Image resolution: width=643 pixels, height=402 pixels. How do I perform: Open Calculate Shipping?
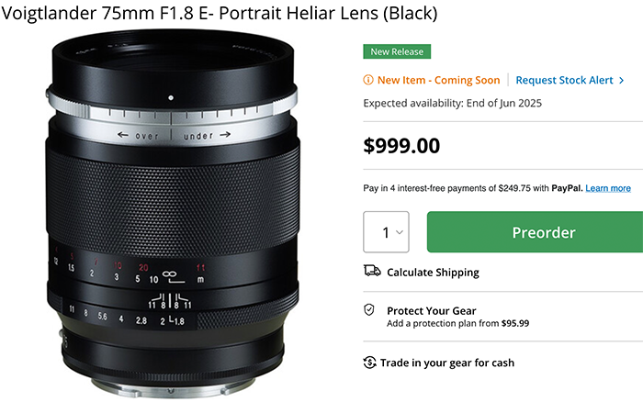(x=433, y=272)
